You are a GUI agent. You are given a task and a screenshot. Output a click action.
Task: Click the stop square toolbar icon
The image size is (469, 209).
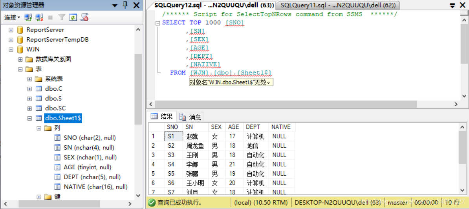coord(50,18)
